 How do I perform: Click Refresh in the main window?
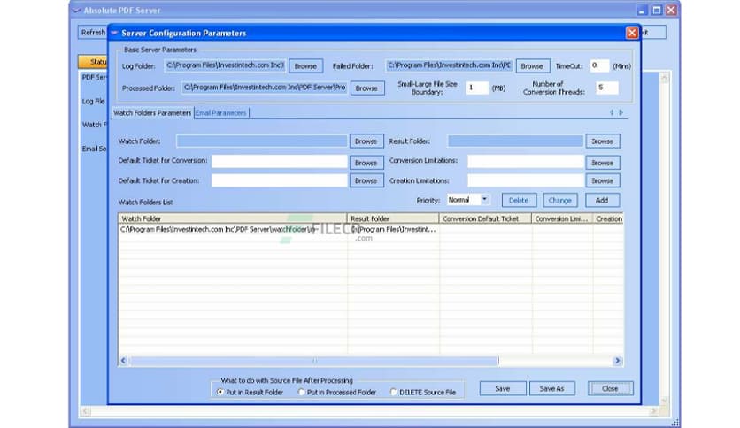point(93,33)
